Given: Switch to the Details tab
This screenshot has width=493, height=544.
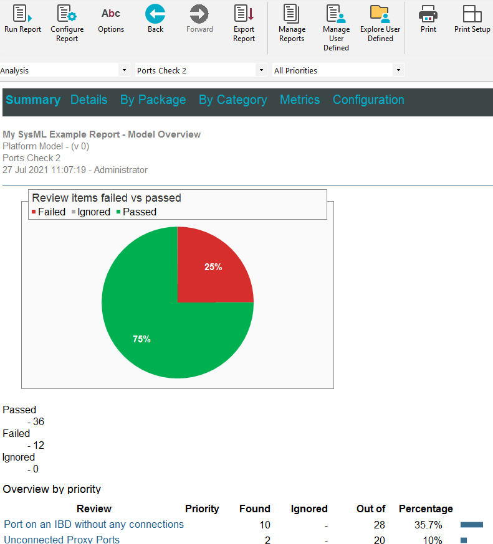Looking at the screenshot, I should click(x=89, y=100).
